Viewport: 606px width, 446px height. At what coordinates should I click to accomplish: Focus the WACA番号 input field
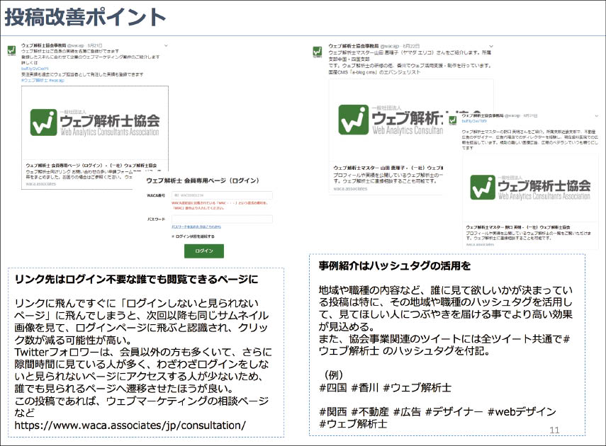pos(223,195)
